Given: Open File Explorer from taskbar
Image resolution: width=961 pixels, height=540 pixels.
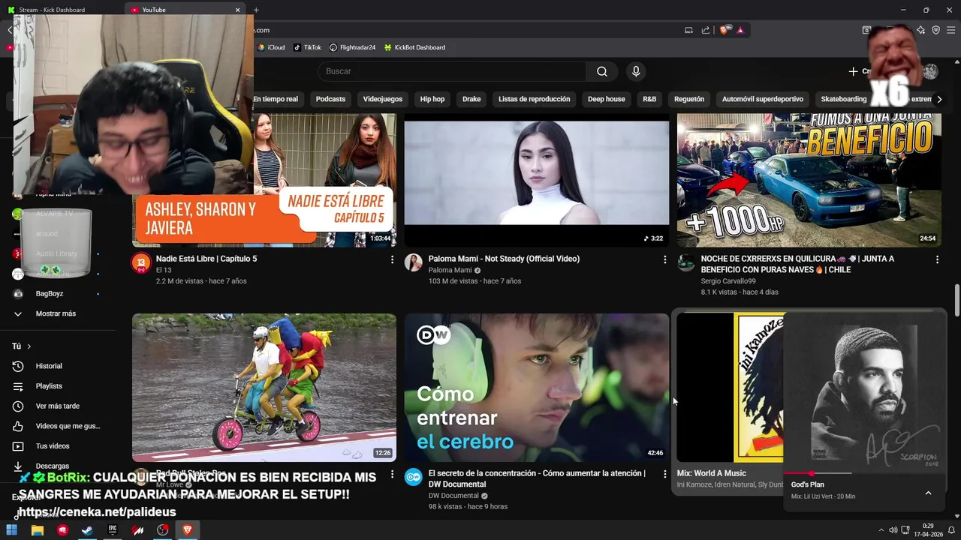Looking at the screenshot, I should pos(37,530).
